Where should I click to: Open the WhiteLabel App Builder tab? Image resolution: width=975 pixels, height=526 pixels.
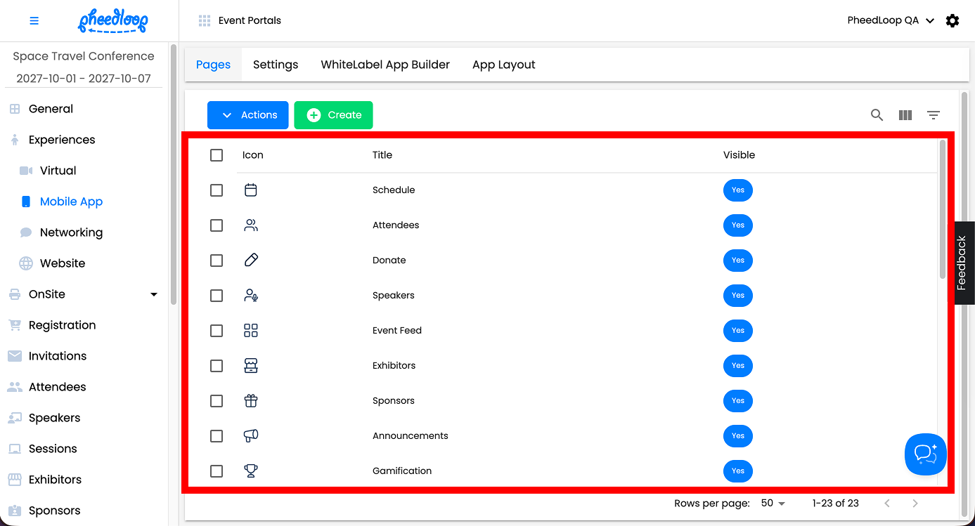click(385, 65)
